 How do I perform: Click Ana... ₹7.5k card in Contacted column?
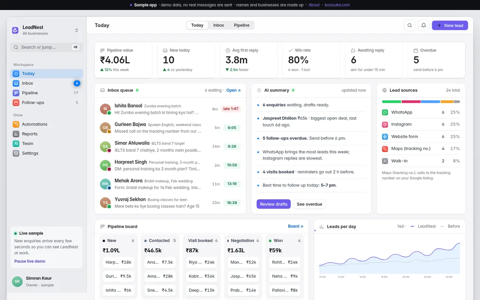point(160,262)
